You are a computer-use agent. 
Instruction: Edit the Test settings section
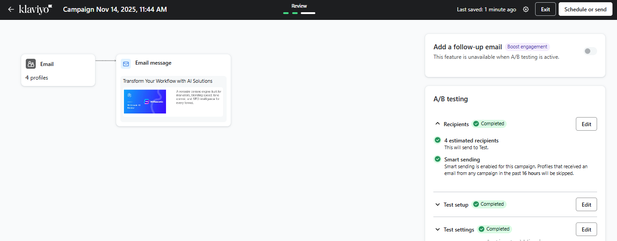pyautogui.click(x=586, y=230)
